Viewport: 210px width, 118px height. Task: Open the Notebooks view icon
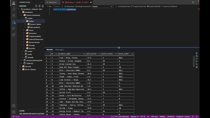(x=14, y=16)
